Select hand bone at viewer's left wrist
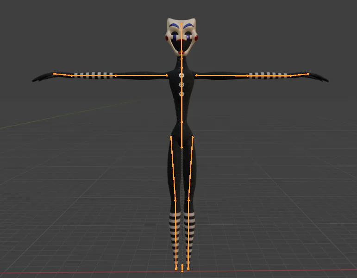357x278 pixels. pos(63,75)
